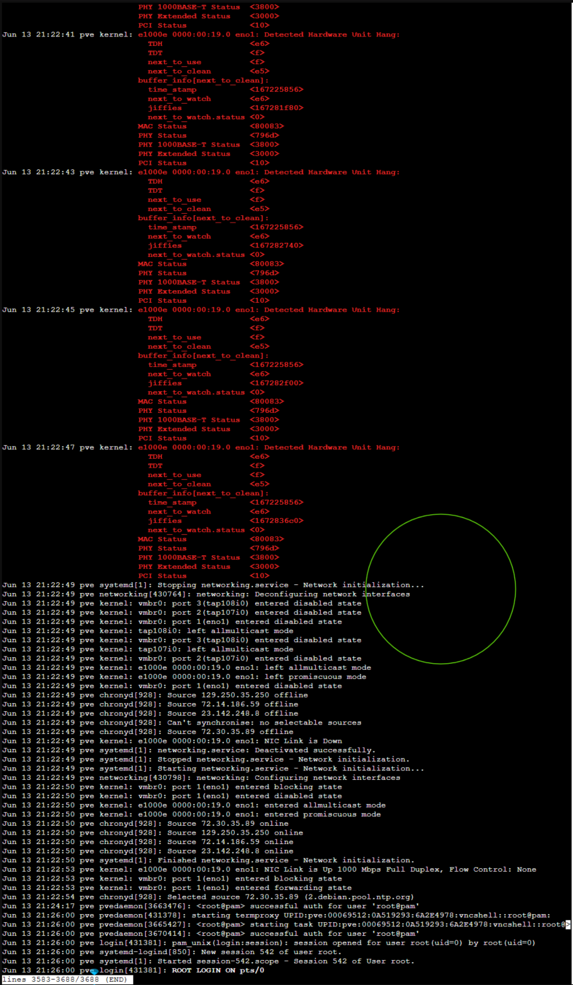Click the 21:22:43 'Detected Hardware Unit Hang' line
This screenshot has width=573, height=985.
201,172
